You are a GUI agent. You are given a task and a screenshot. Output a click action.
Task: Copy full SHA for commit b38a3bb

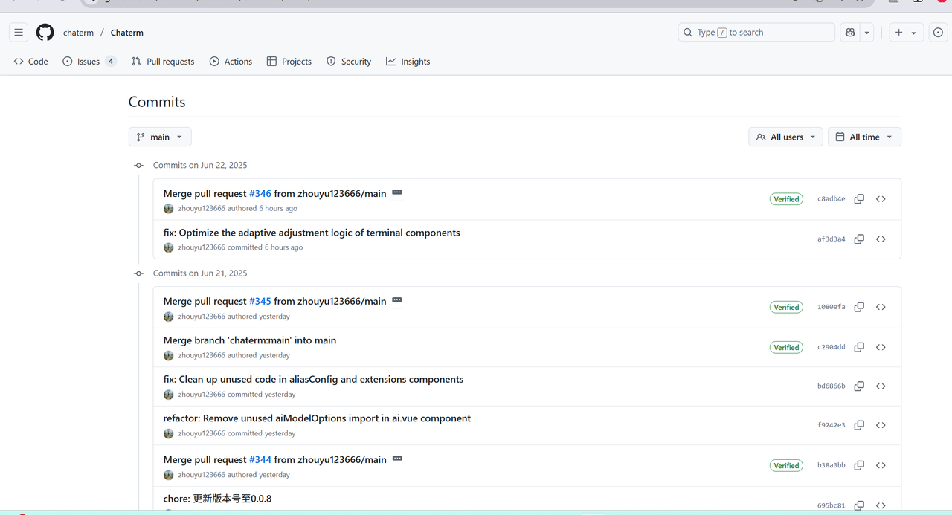point(859,465)
